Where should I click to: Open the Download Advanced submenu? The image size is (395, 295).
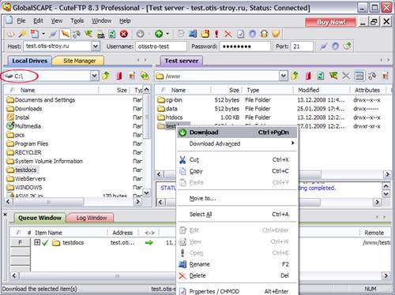tap(237, 144)
